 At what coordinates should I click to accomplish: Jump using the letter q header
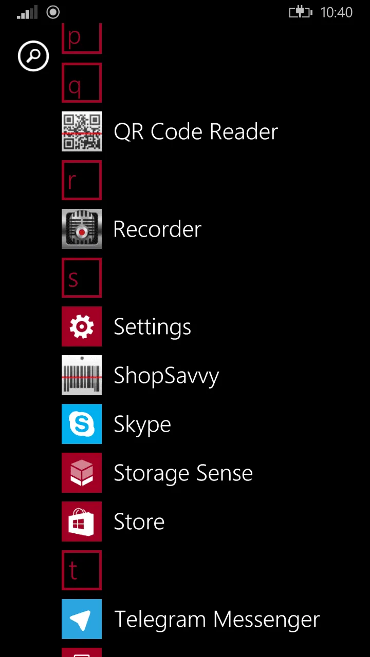point(82,83)
